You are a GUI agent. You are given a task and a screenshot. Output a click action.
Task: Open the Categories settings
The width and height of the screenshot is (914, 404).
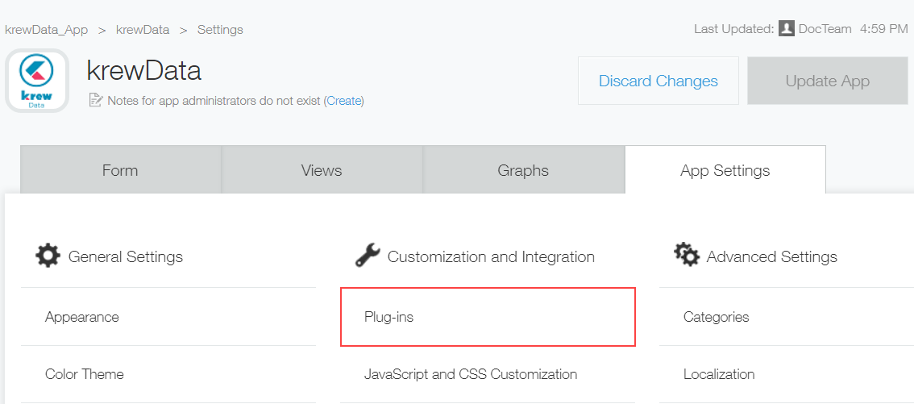[787, 317]
